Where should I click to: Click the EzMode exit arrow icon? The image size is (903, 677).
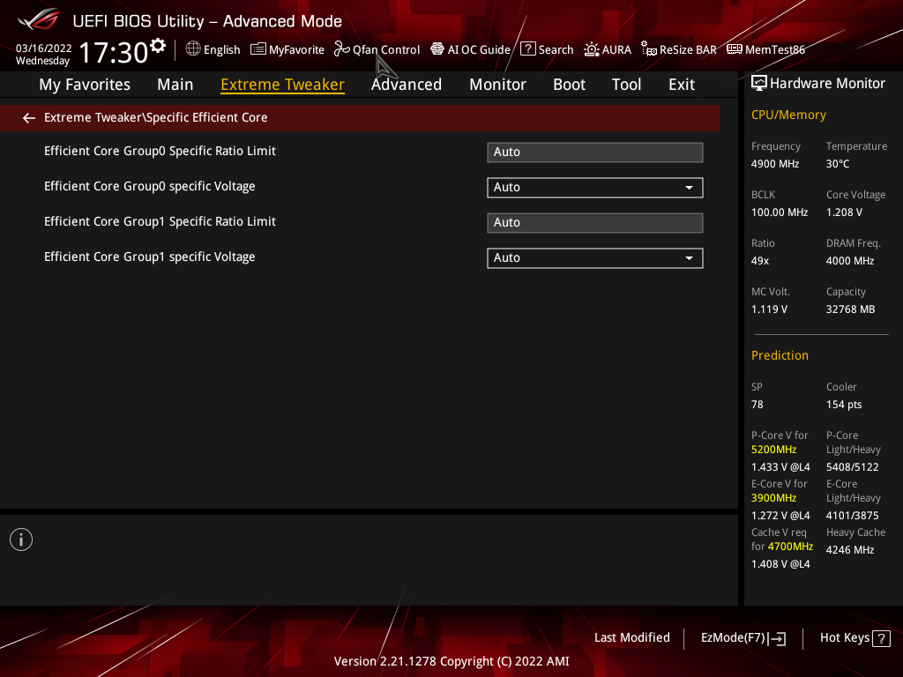tap(777, 638)
